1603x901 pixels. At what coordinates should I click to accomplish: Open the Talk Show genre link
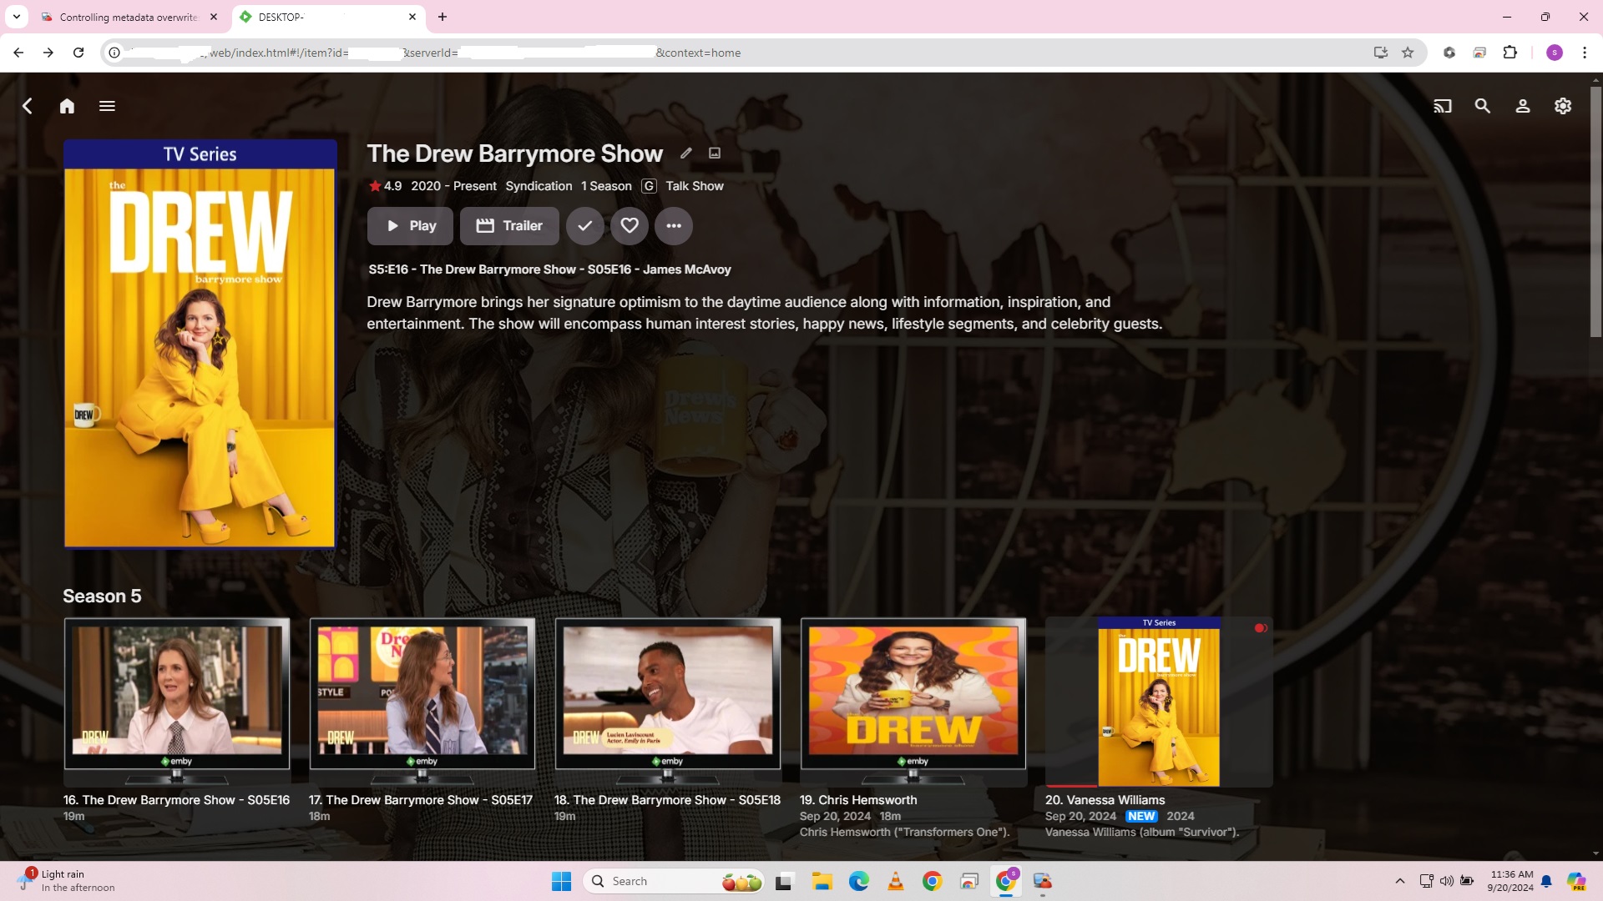point(695,186)
